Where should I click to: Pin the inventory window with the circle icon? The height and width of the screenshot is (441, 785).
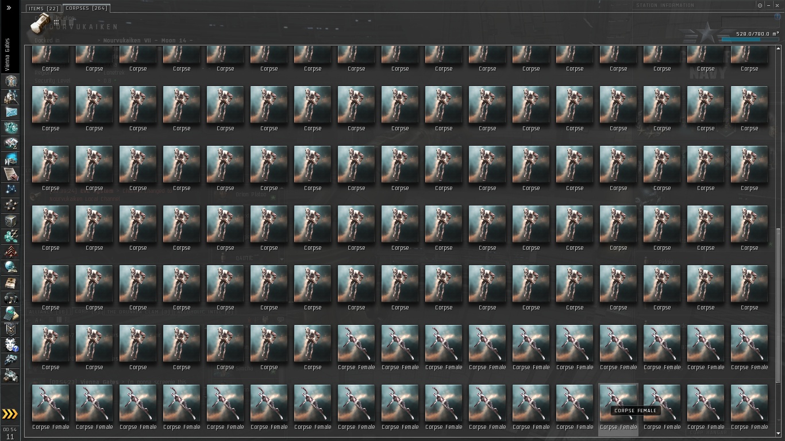[760, 6]
